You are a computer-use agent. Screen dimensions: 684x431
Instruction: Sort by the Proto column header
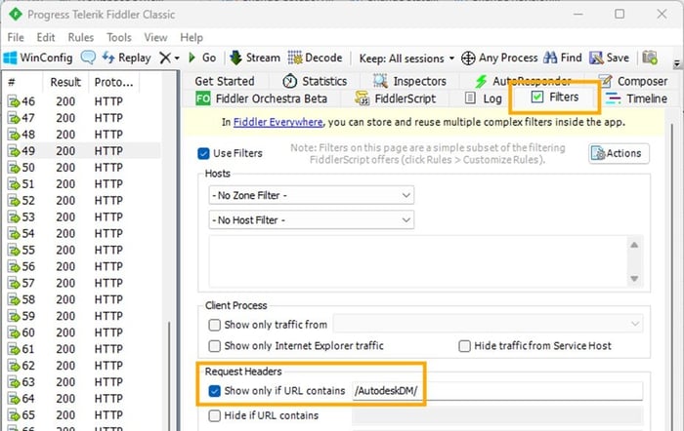point(114,82)
